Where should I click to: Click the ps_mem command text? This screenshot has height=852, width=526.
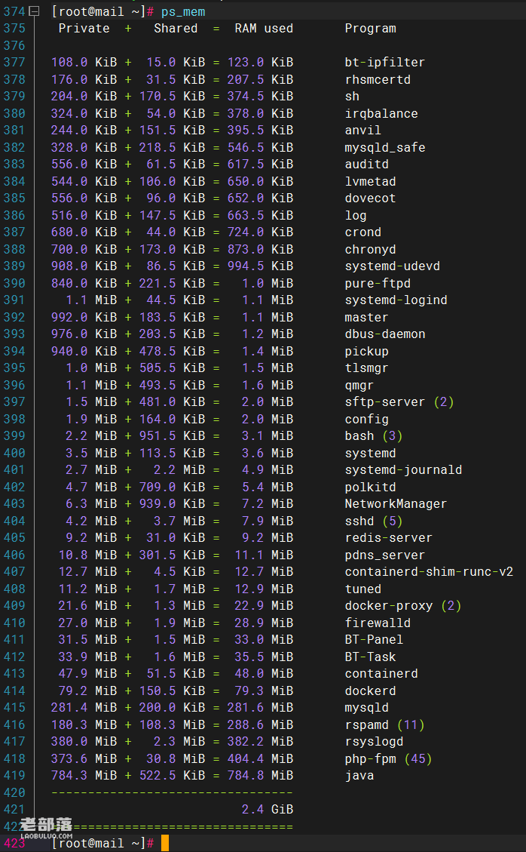tap(183, 11)
